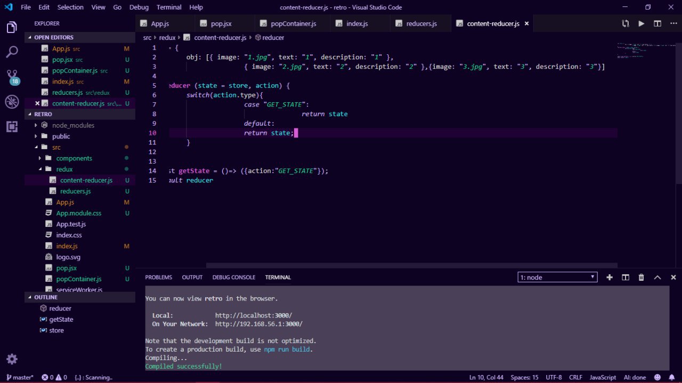
Task: Split the editor to the right
Action: point(657,23)
